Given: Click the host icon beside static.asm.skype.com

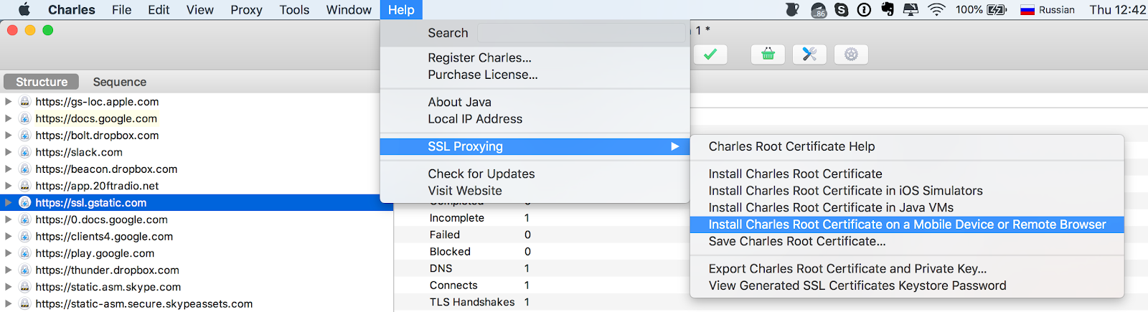Looking at the screenshot, I should [x=24, y=287].
